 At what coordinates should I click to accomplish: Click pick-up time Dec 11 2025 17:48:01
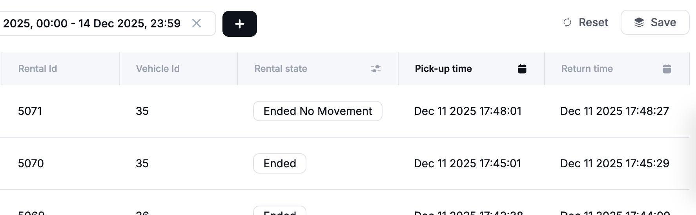pyautogui.click(x=467, y=111)
